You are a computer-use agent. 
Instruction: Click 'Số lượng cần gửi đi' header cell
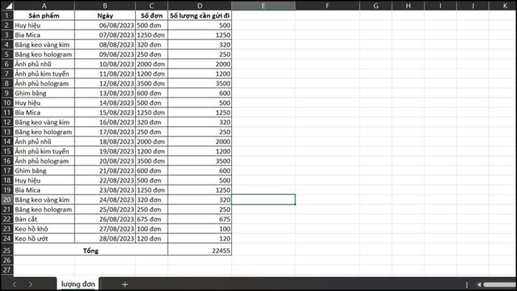click(199, 16)
